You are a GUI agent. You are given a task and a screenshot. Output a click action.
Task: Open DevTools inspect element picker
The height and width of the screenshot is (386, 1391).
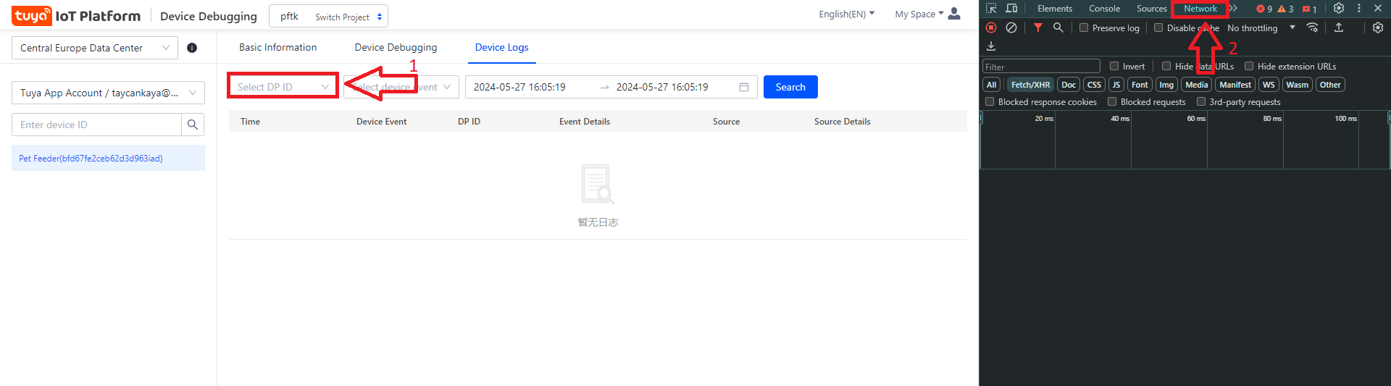click(991, 9)
